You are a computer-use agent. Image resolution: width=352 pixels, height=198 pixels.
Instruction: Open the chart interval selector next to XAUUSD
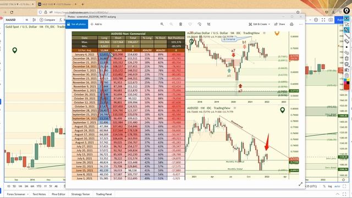pos(27,20)
